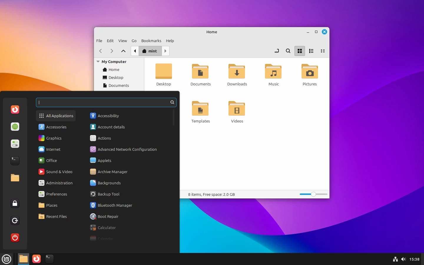
Task: Click the volume icon in system tray
Action: click(x=403, y=259)
